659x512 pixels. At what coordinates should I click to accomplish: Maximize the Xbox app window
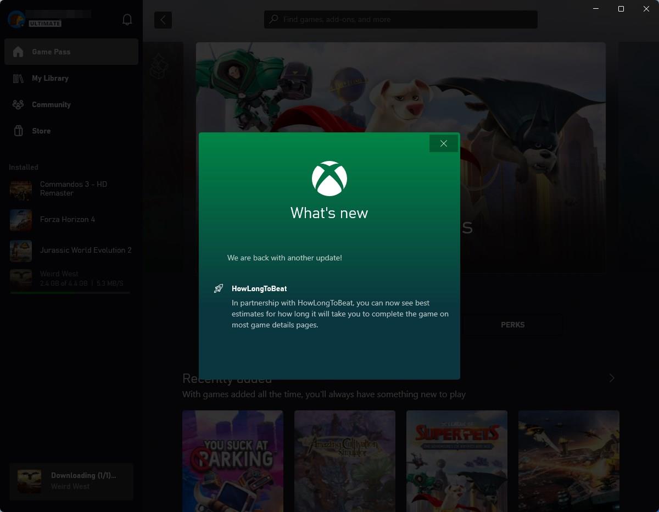point(621,9)
